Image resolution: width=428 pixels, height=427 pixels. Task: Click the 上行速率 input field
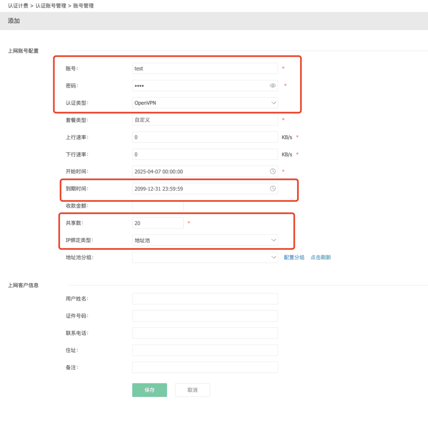[x=205, y=137]
